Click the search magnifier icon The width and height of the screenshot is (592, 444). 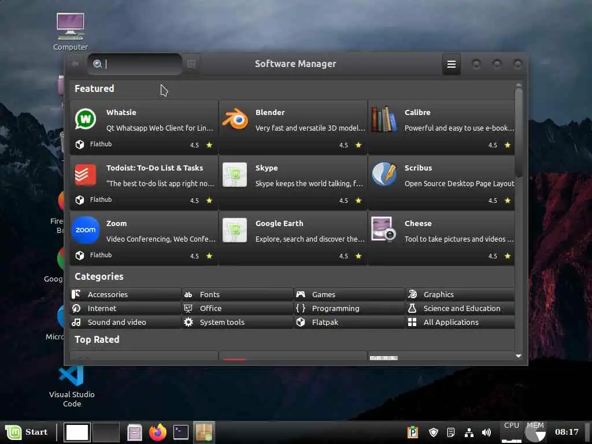point(97,64)
